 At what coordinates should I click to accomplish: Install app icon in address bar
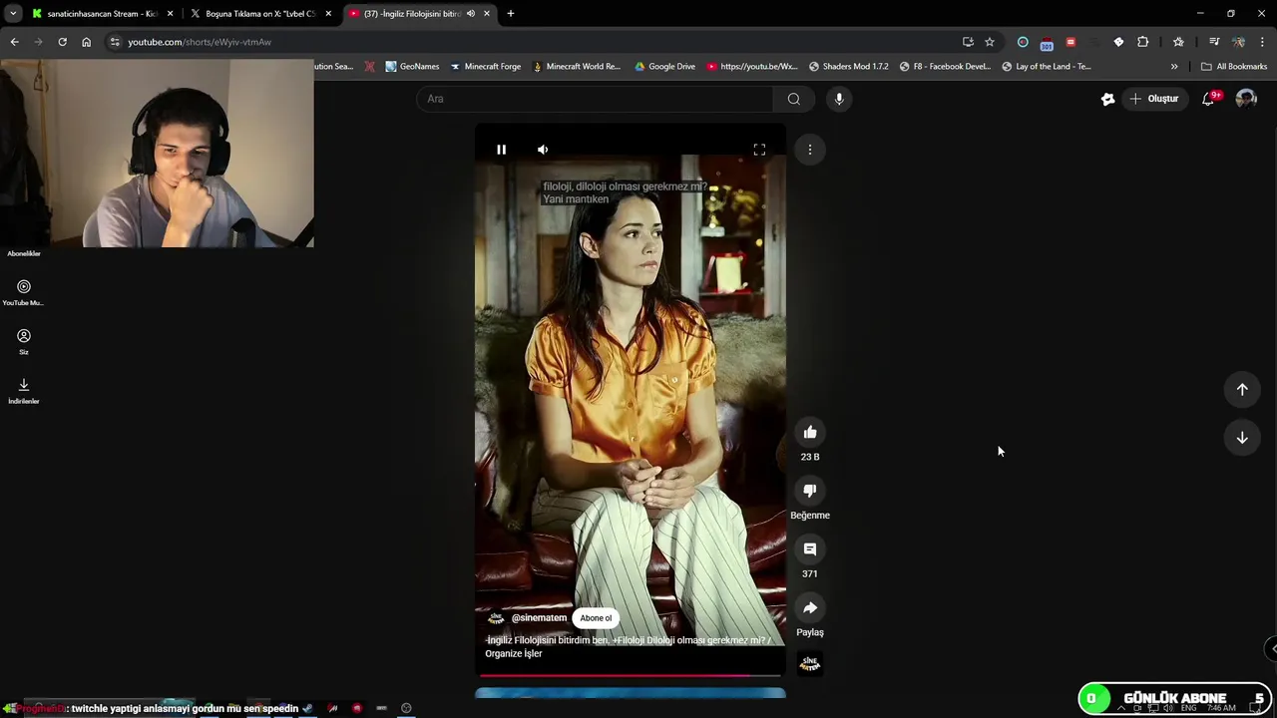968,42
